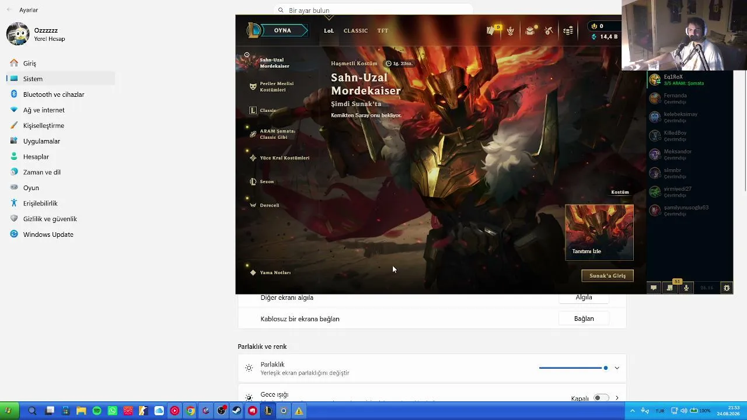This screenshot has height=420, width=747.
Task: Click the volume icon in system tray
Action: (x=683, y=411)
